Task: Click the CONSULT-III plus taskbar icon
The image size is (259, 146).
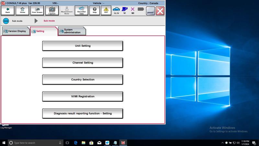Action: coord(123,143)
